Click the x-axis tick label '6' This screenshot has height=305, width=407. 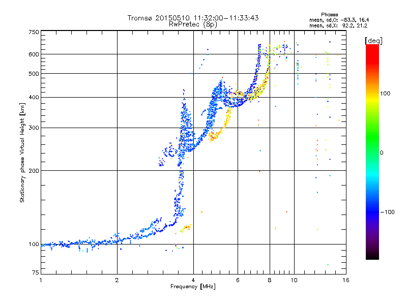click(238, 280)
